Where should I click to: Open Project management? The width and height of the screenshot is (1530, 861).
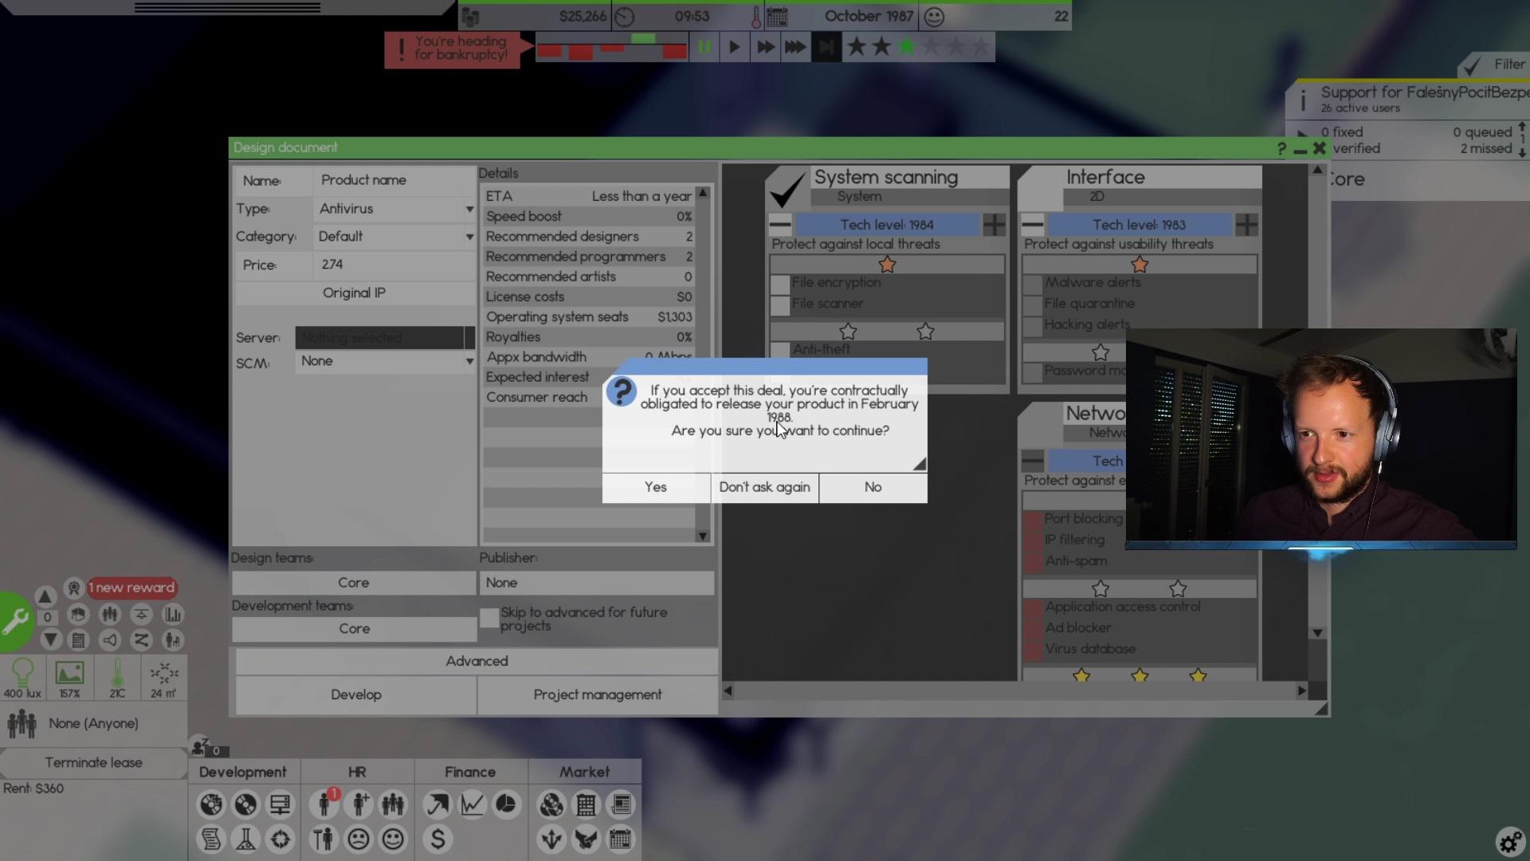598,694
